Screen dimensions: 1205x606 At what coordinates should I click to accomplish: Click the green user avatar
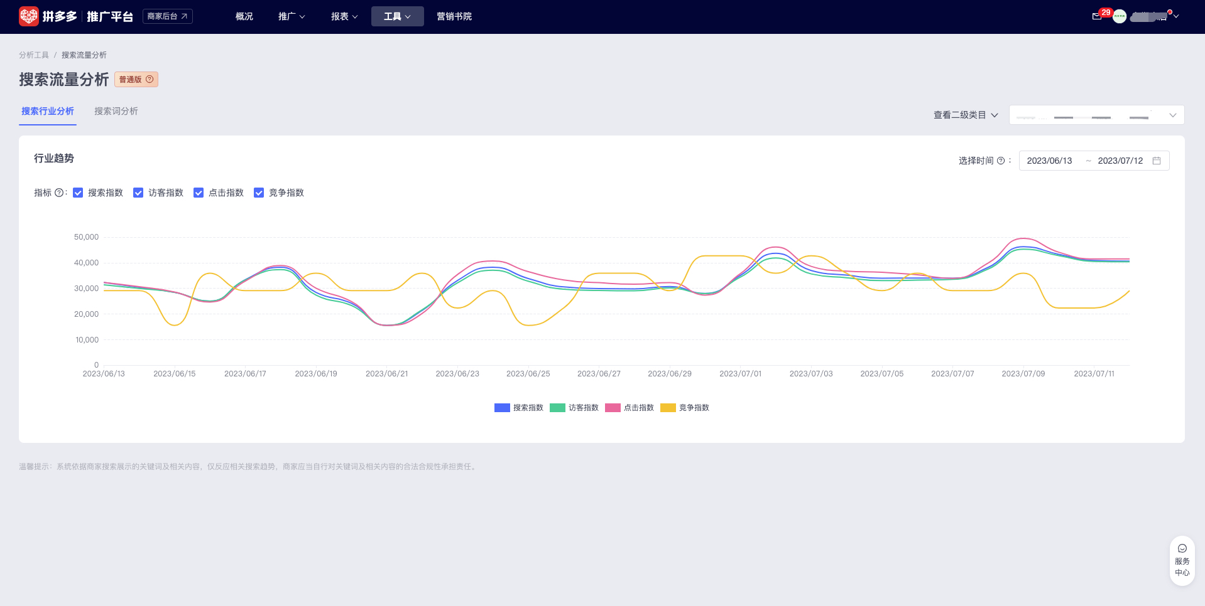[1120, 17]
